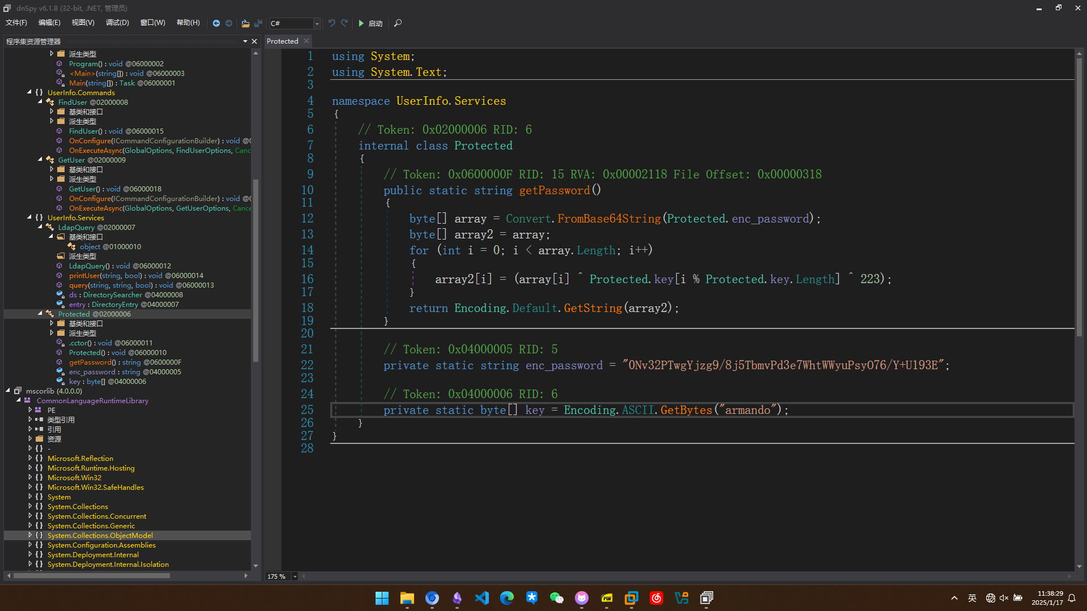The height and width of the screenshot is (611, 1087).
Task: Open WeChat from the taskbar
Action: pos(557,598)
